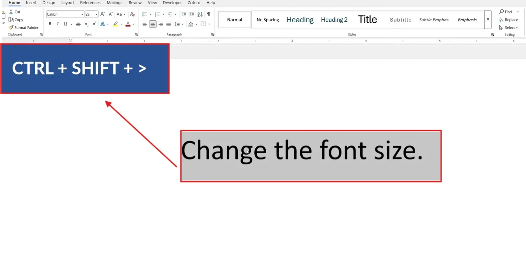Viewport: 526px width, 274px height.
Task: Switch to the Mailings tab
Action: coord(114,3)
